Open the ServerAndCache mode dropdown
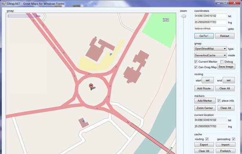Screen dimensions: 242x154 pos(211,55)
